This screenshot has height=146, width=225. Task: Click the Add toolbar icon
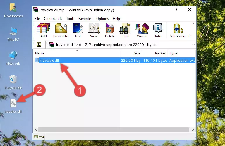tap(43, 30)
